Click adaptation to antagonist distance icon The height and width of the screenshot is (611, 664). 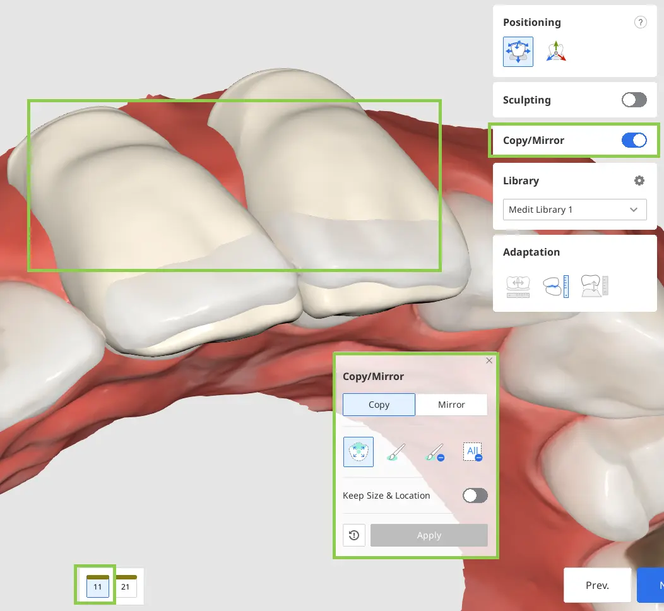tap(555, 286)
